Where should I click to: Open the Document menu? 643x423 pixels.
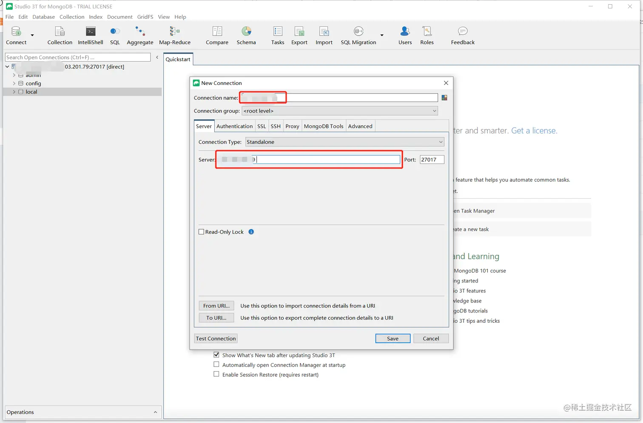(x=120, y=17)
